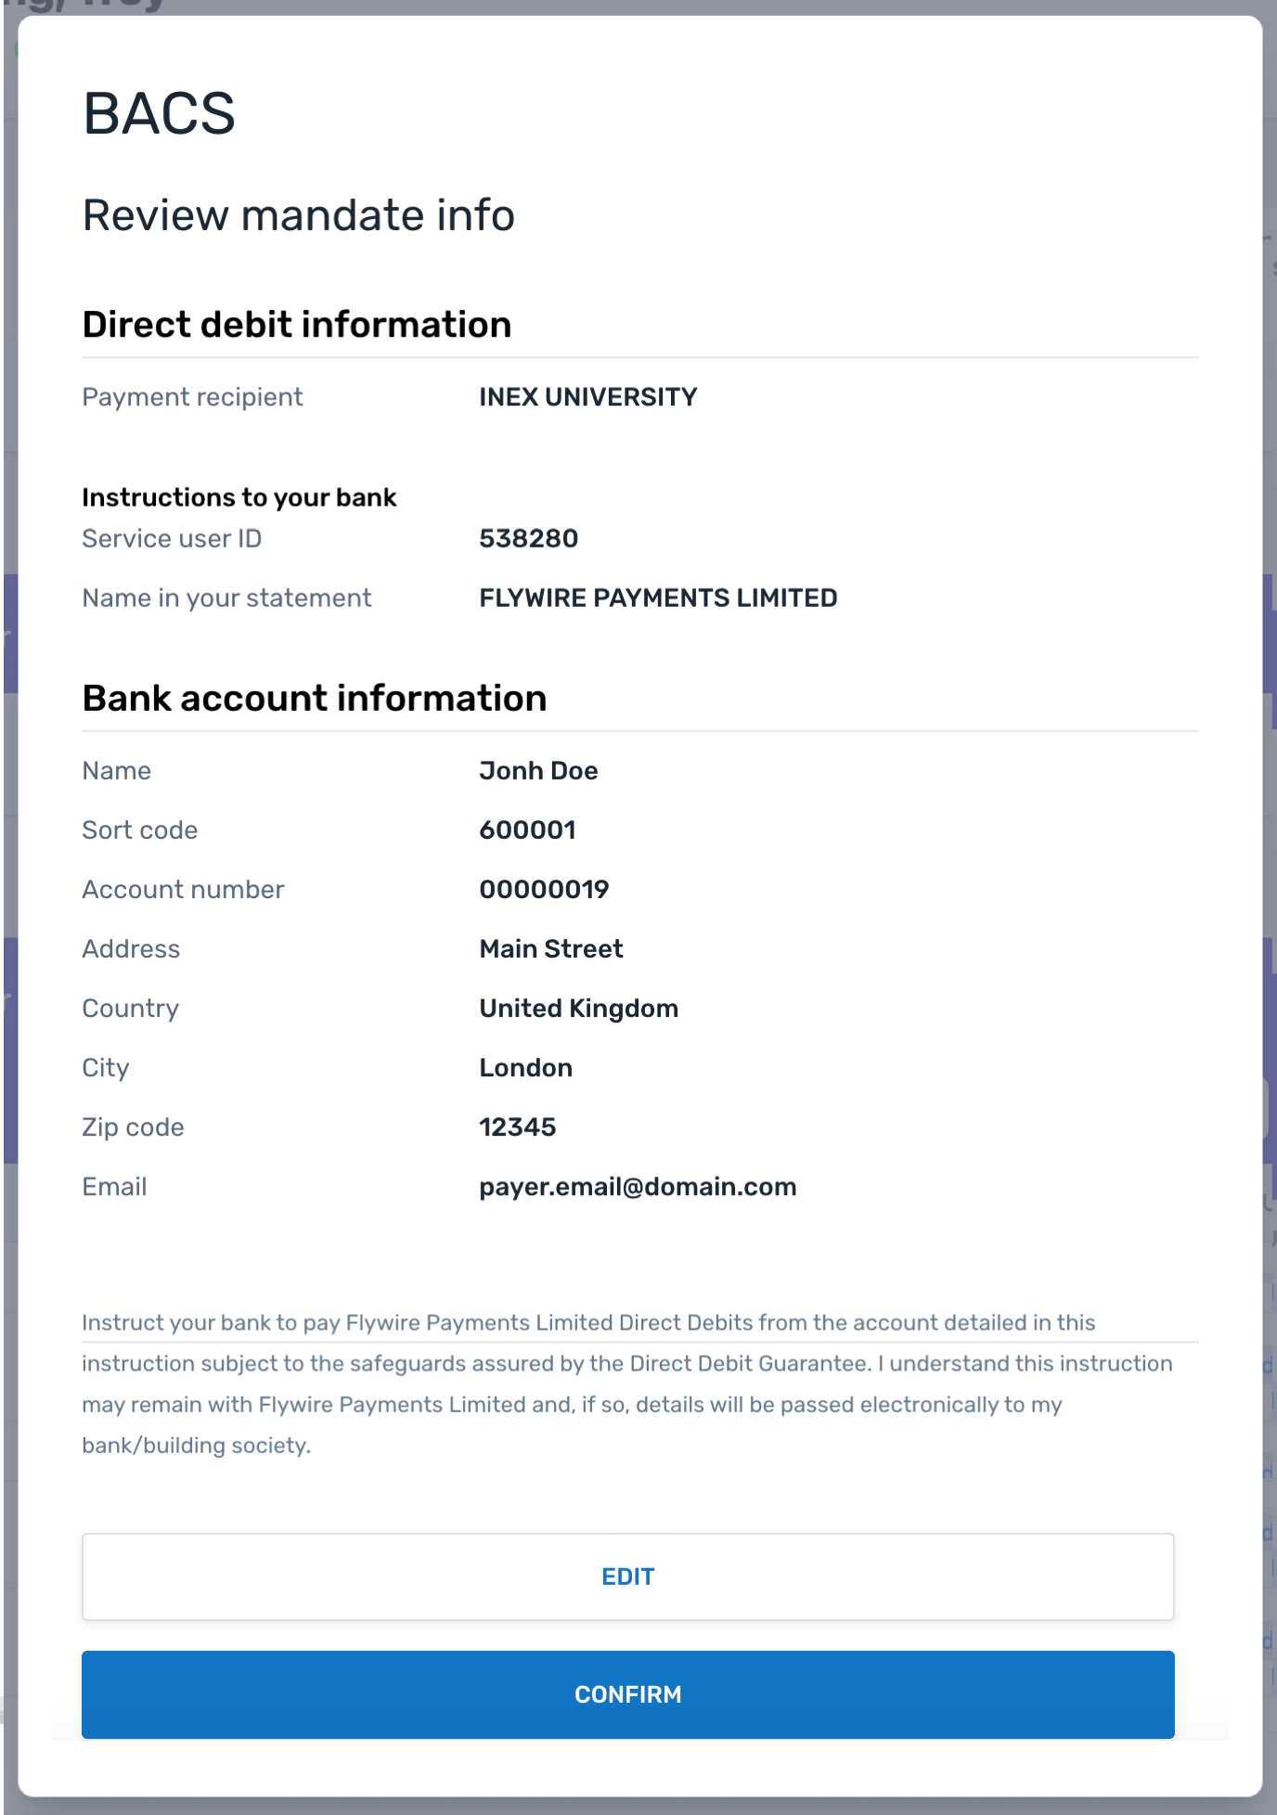Select the United Kingdom country value
The image size is (1277, 1815).
click(x=578, y=1008)
